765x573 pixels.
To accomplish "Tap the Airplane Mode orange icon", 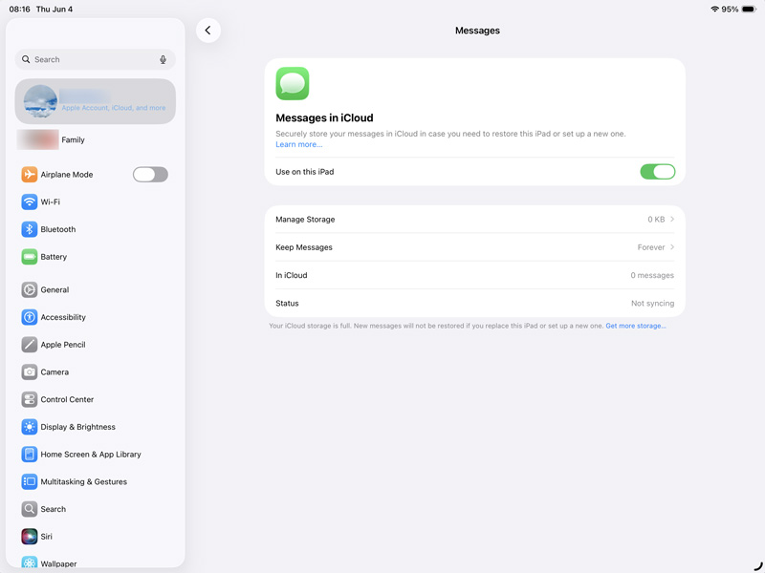I will tap(30, 175).
